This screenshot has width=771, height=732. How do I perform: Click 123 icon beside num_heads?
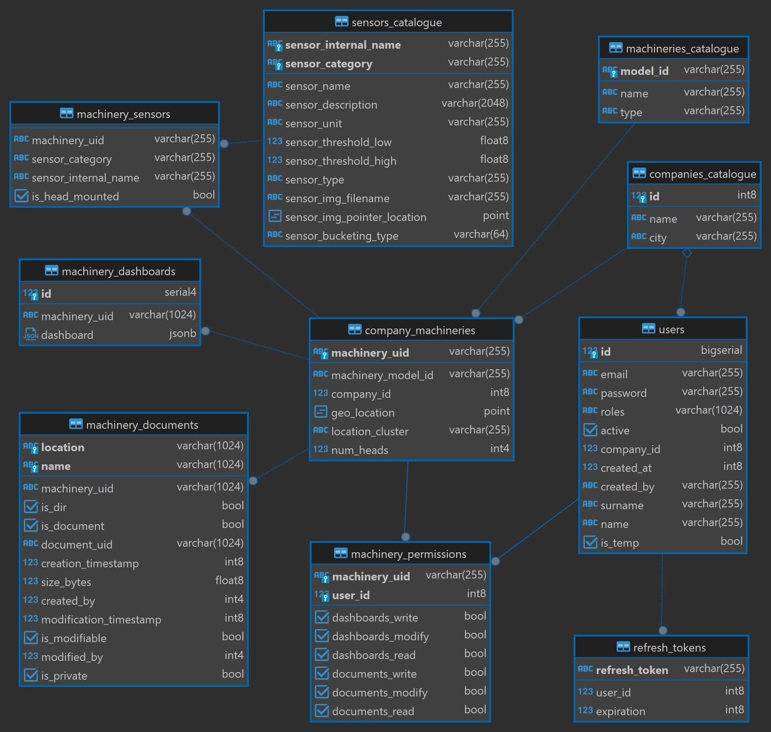(x=320, y=449)
